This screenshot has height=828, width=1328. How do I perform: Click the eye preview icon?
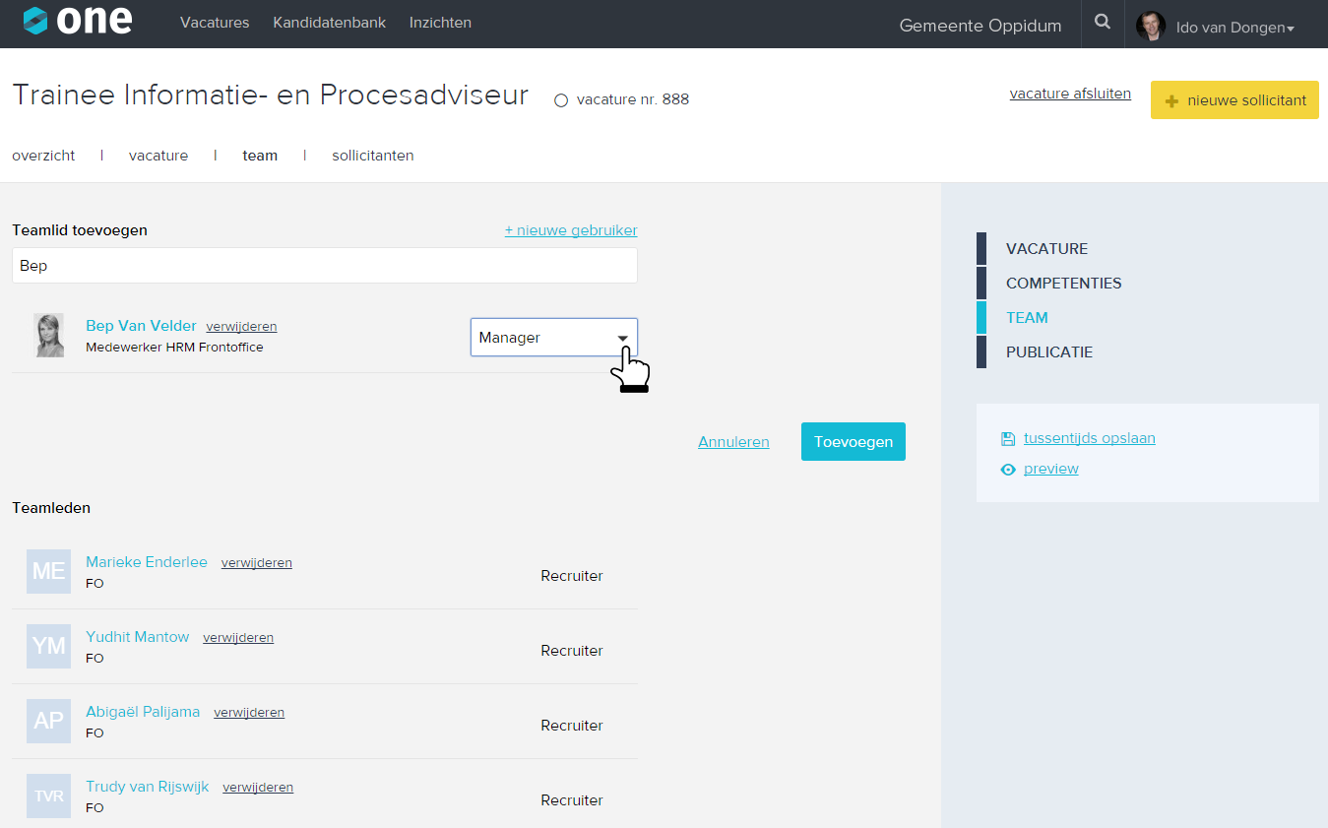click(x=1007, y=470)
